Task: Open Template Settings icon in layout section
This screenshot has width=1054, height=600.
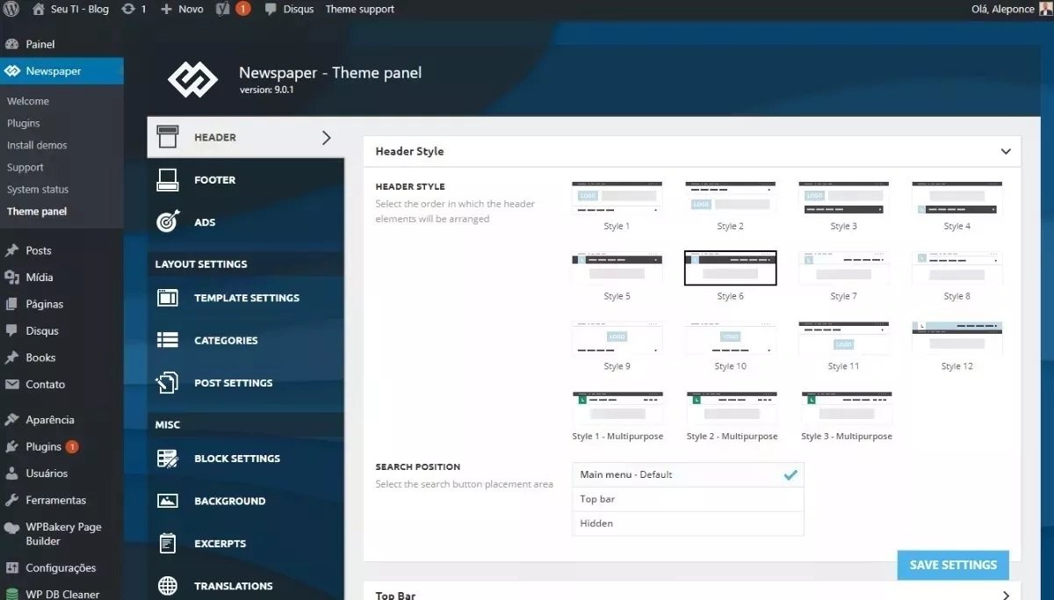Action: click(x=168, y=298)
